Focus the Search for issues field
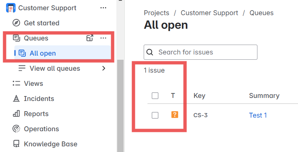 coord(201,52)
